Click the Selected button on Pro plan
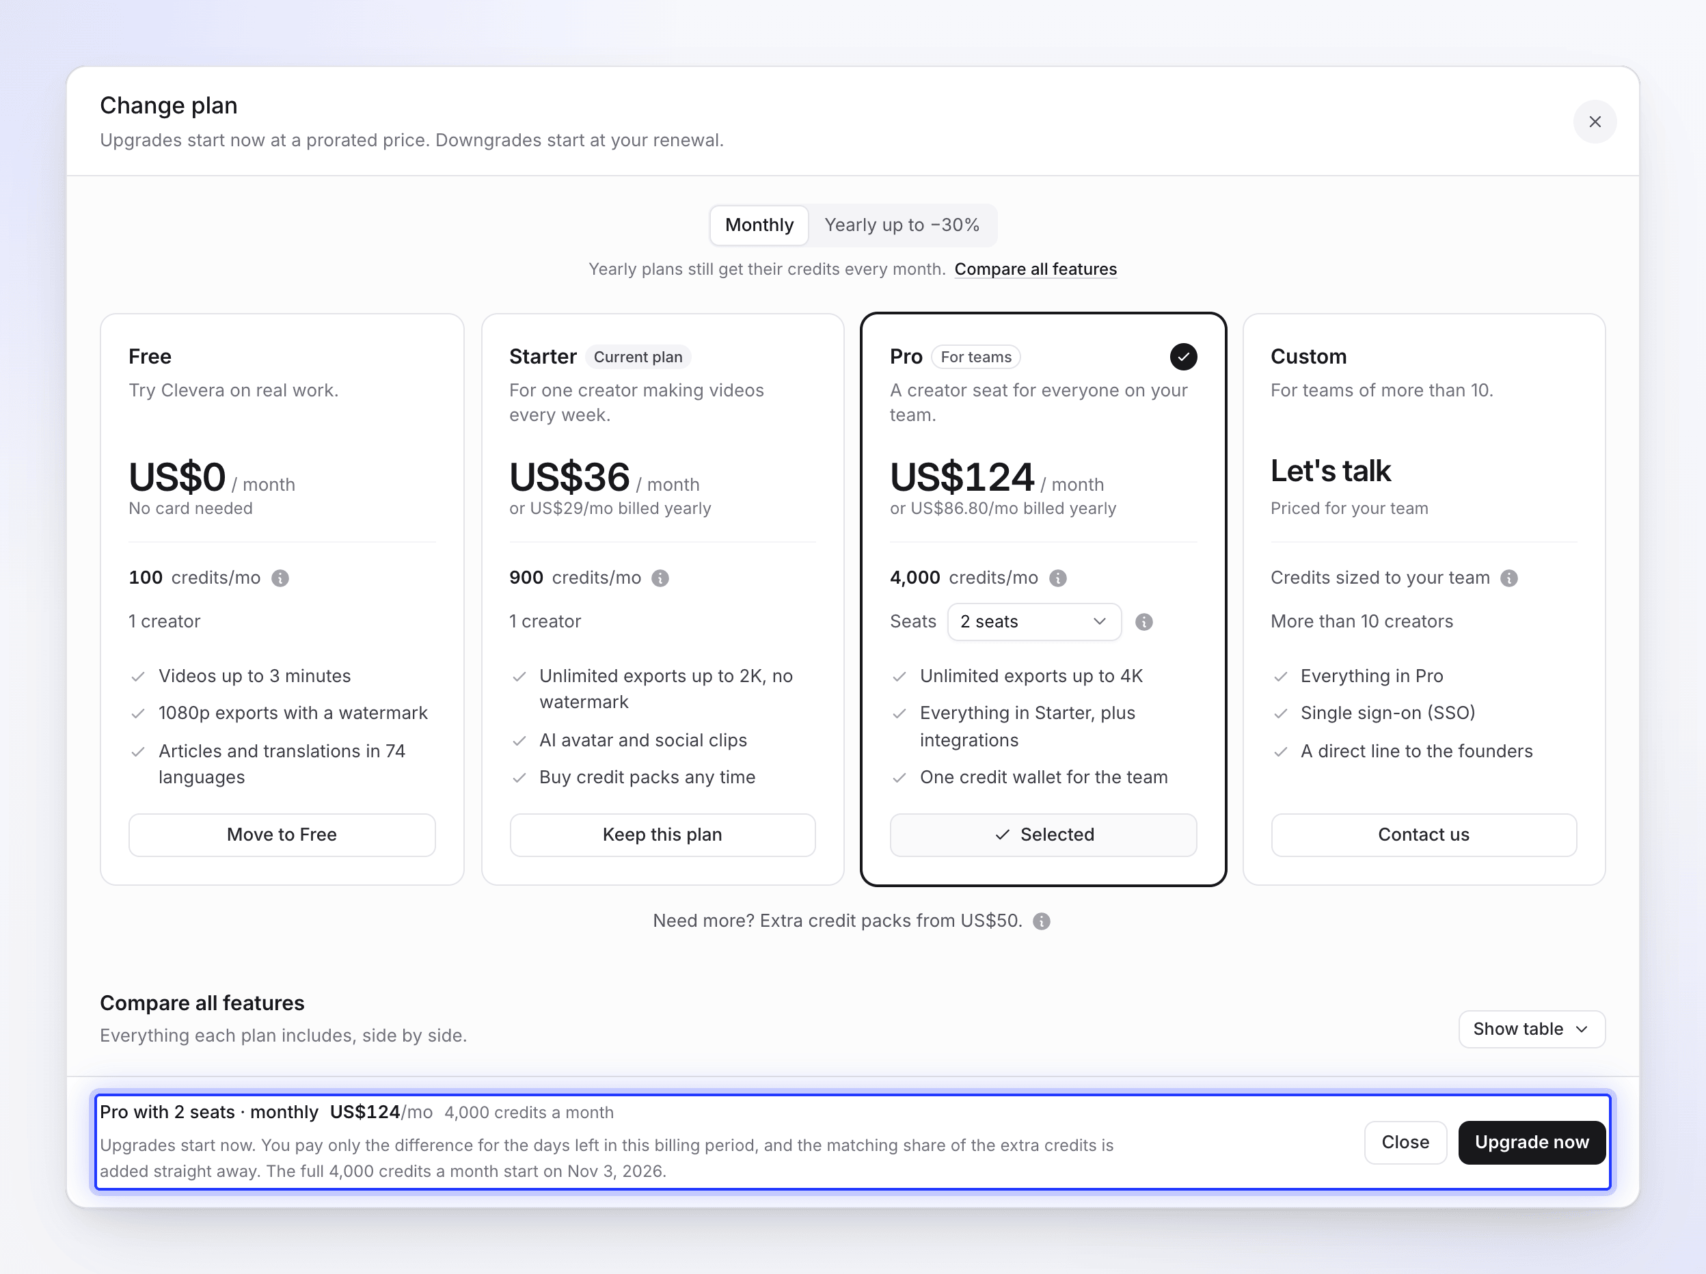Viewport: 1706px width, 1274px height. 1044,835
